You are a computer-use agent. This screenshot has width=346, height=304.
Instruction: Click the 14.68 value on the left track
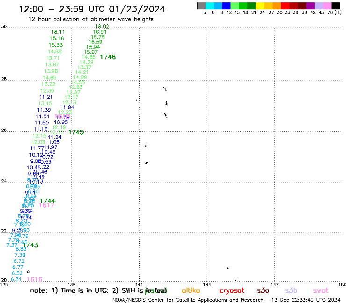click(x=55, y=51)
